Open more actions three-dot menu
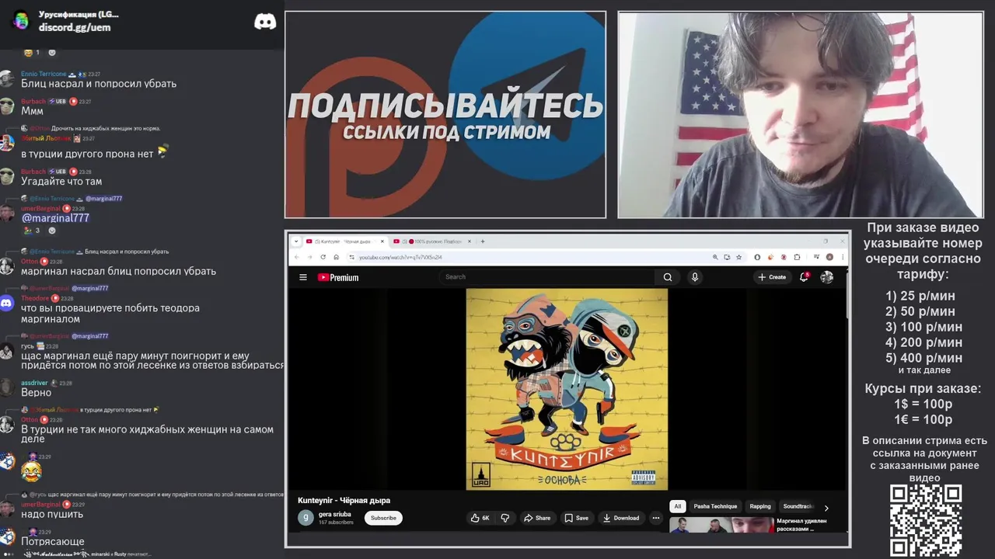This screenshot has width=995, height=559. (656, 518)
